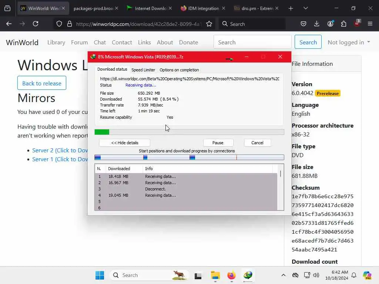Pause the Vista download
379x284 pixels.
point(218,143)
